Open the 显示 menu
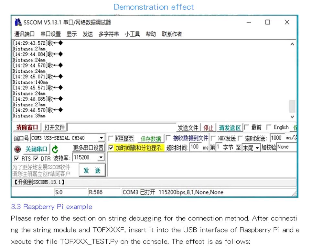The height and width of the screenshot is (247, 312). point(72,34)
